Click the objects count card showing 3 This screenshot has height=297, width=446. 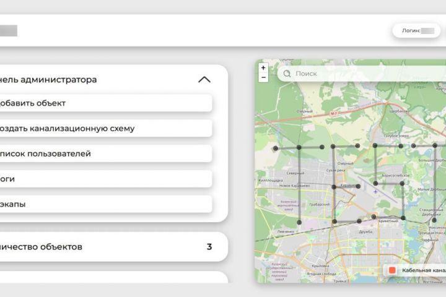114,247
